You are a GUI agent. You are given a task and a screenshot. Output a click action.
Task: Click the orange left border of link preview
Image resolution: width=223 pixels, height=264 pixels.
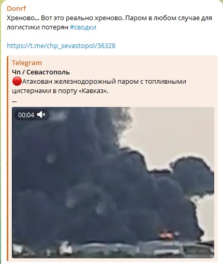(x=8, y=159)
